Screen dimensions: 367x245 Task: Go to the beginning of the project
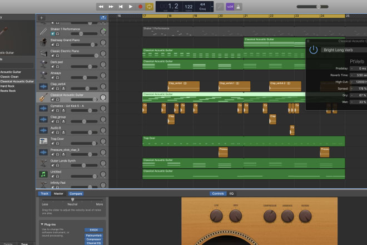(x=121, y=7)
